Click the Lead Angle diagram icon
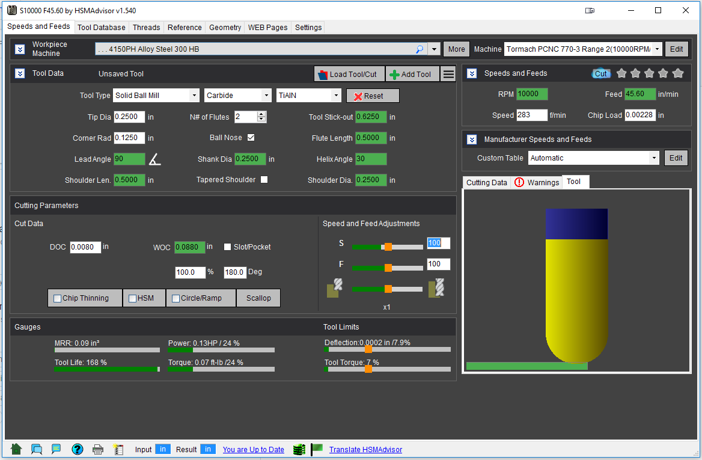 coord(155,159)
